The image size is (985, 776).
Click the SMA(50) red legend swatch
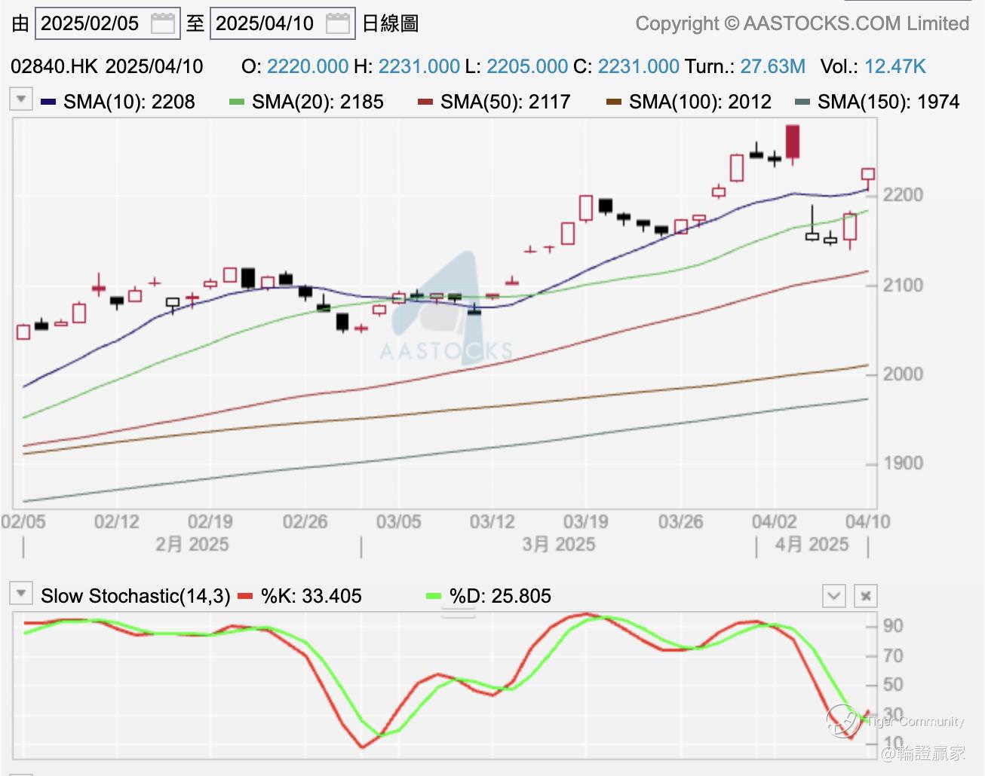(425, 102)
